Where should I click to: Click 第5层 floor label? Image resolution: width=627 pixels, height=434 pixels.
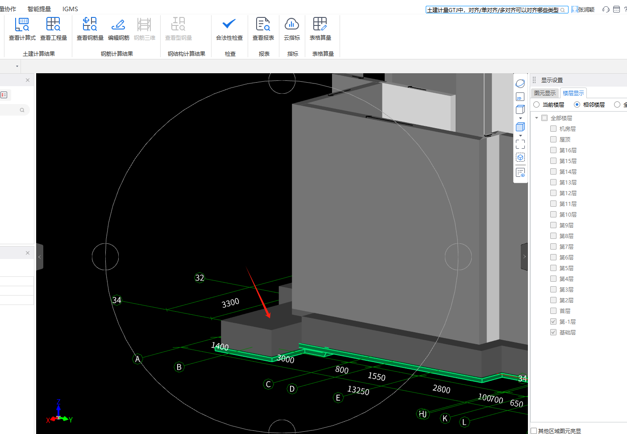566,268
